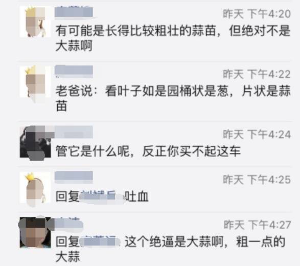Open mentioned user in 这个绝逼是大蒜啊 reply

pyautogui.click(x=100, y=241)
